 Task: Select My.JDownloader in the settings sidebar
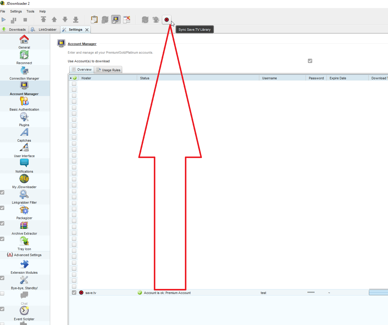pyautogui.click(x=24, y=181)
